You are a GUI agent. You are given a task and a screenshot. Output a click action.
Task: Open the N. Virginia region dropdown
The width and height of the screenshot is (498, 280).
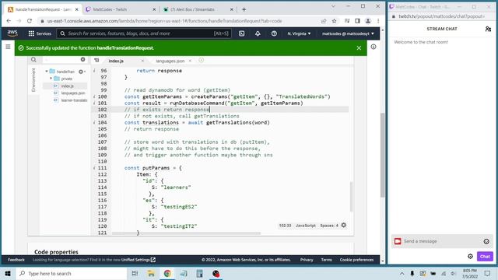point(299,33)
